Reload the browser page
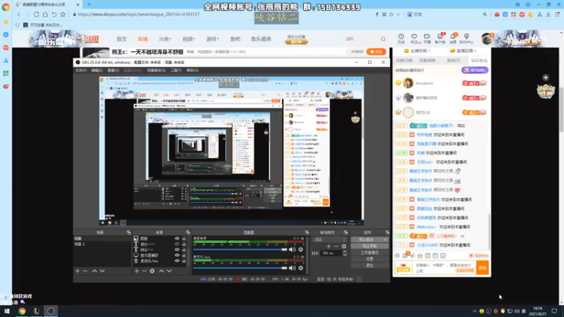The width and height of the screenshot is (564, 317). click(x=37, y=14)
